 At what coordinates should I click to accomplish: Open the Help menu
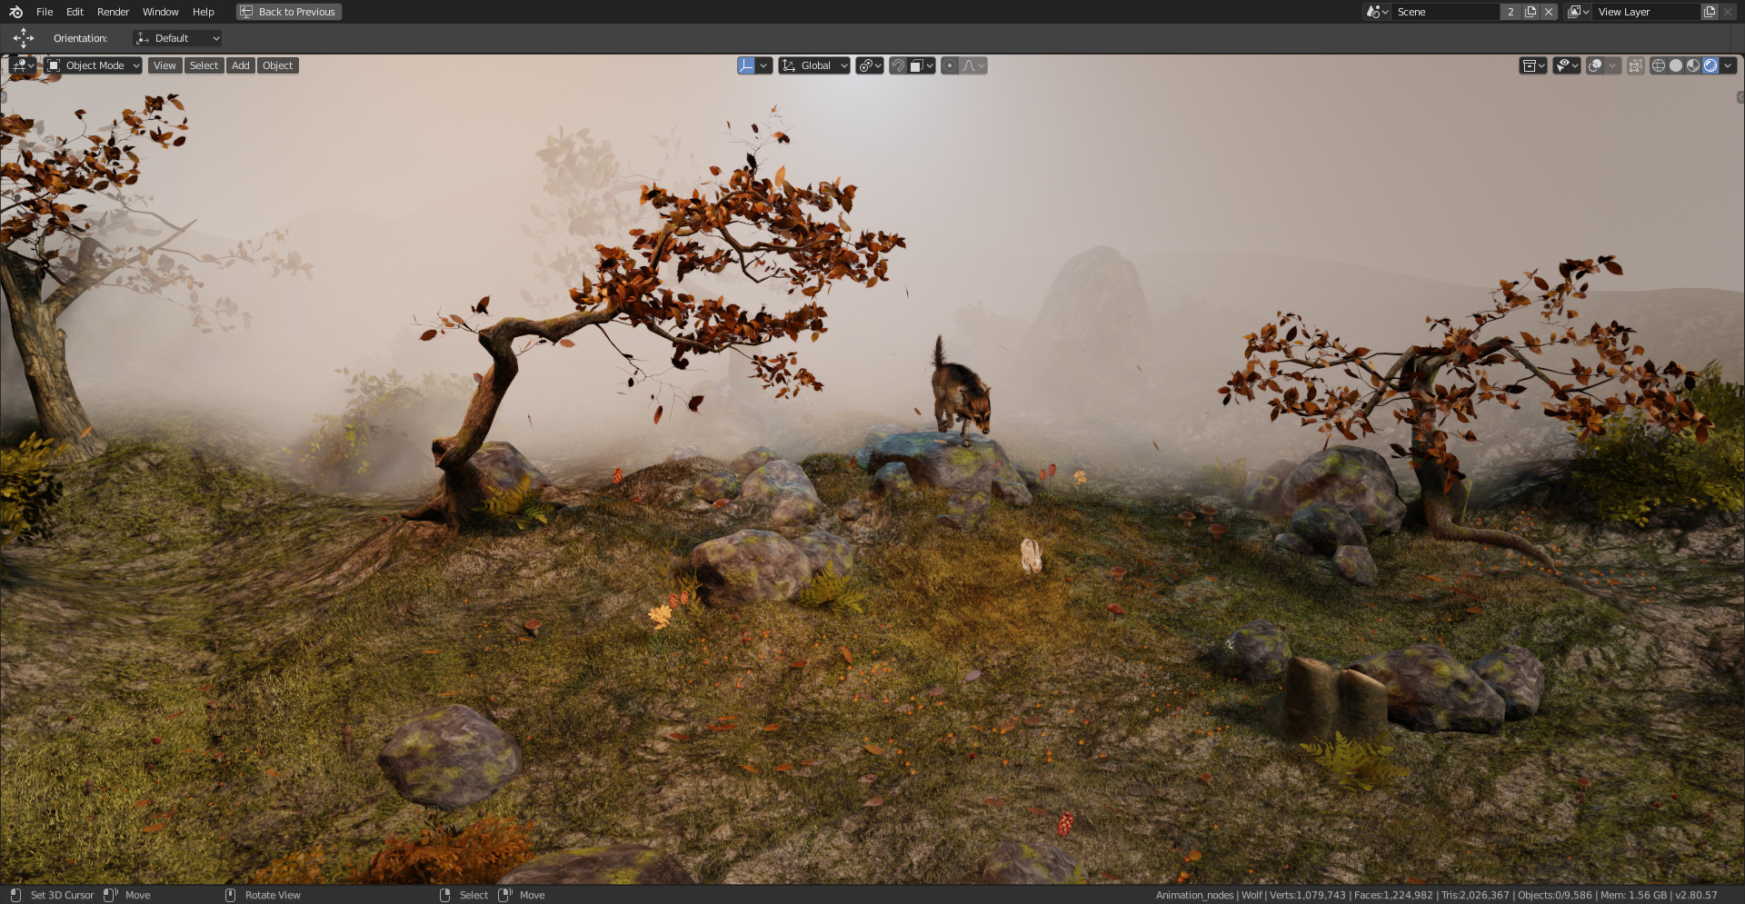pyautogui.click(x=204, y=12)
